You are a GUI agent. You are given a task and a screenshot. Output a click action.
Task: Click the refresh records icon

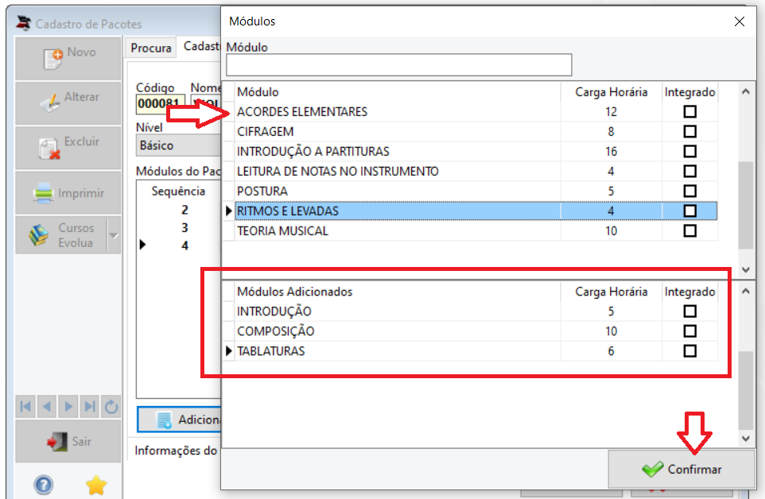(x=111, y=406)
